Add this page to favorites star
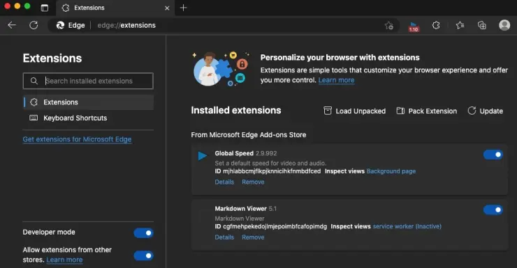The width and height of the screenshot is (517, 268). click(x=389, y=25)
